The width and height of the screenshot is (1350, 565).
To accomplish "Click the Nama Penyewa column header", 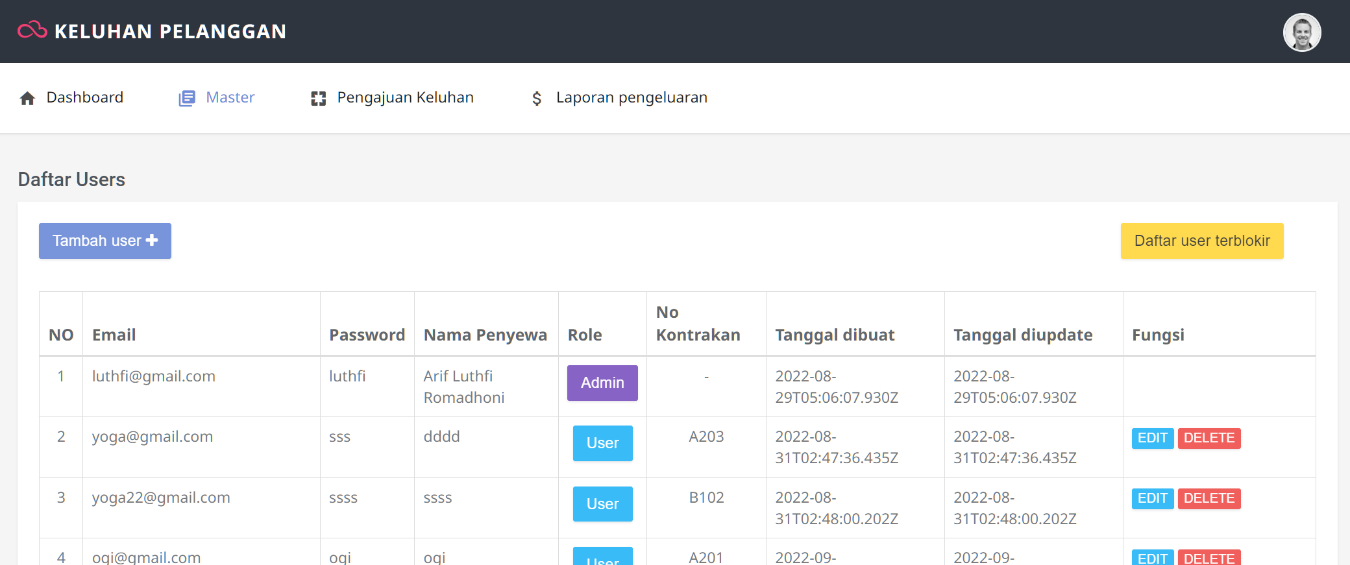I will 485,335.
